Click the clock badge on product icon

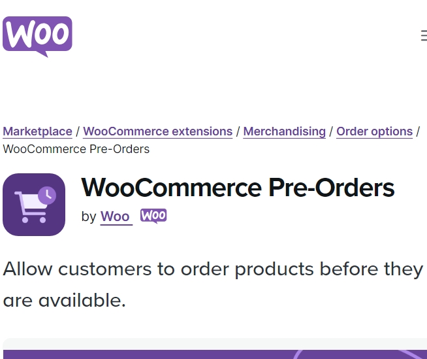coord(47,196)
